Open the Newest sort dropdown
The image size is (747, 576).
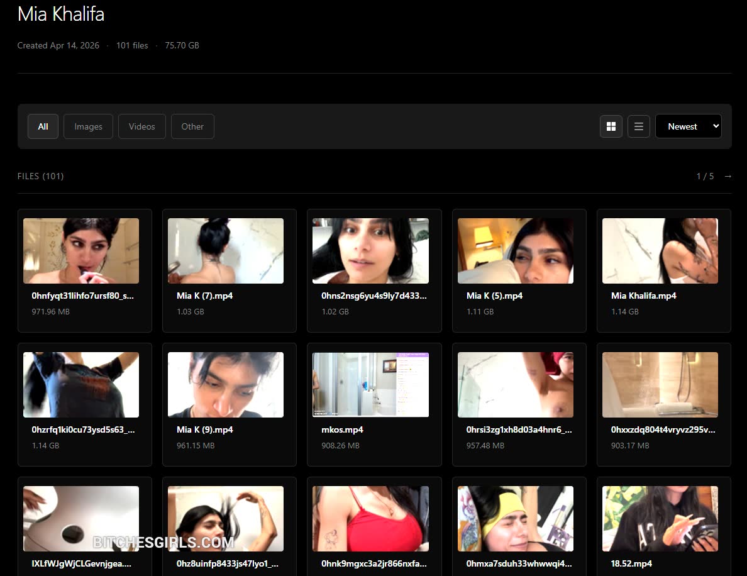click(688, 126)
